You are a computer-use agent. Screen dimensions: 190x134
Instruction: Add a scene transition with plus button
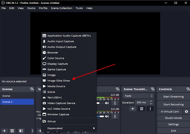point(133,109)
